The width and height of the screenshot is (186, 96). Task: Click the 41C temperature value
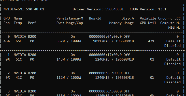19,78
